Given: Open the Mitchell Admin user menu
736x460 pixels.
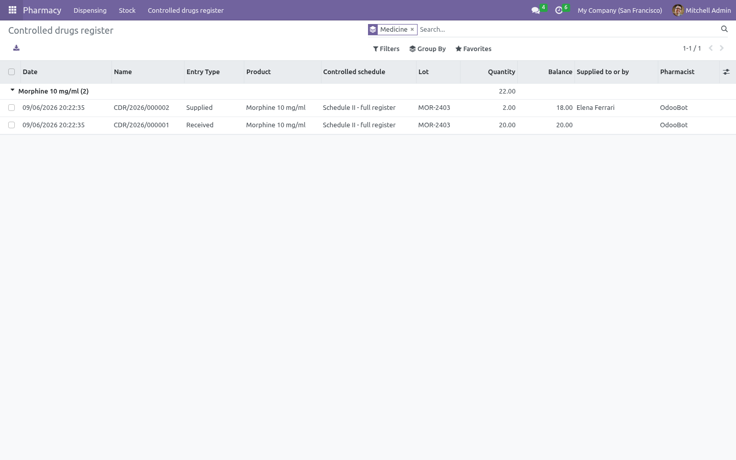Looking at the screenshot, I should [x=702, y=10].
